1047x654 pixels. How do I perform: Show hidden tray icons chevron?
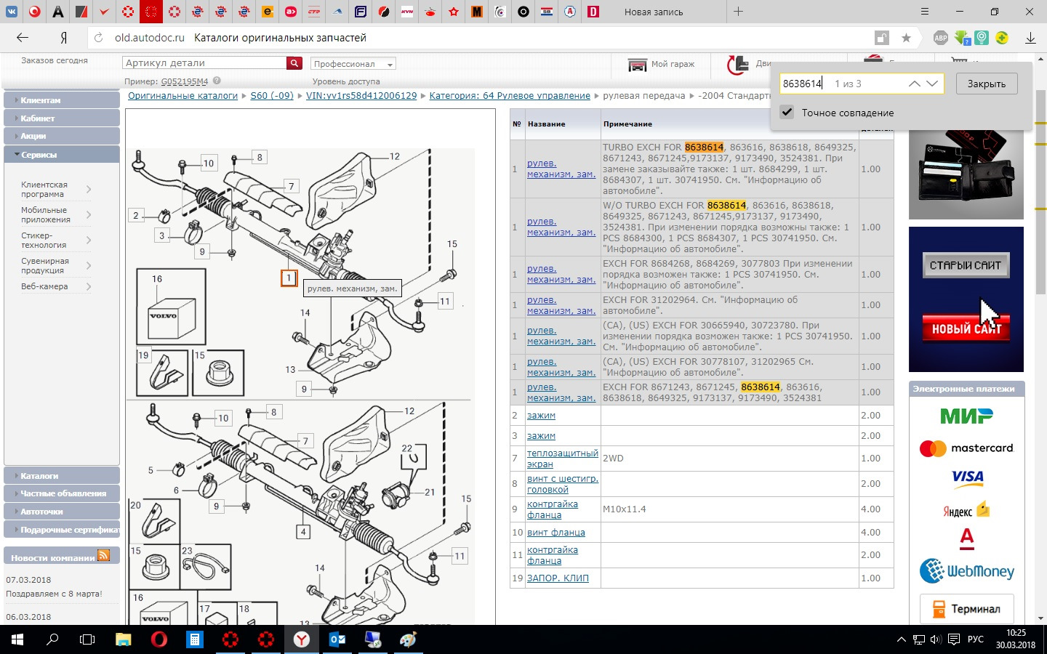point(902,639)
